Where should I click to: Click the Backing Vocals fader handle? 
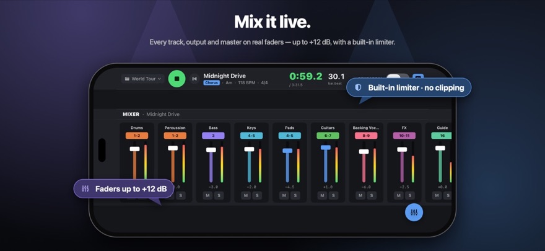364,151
